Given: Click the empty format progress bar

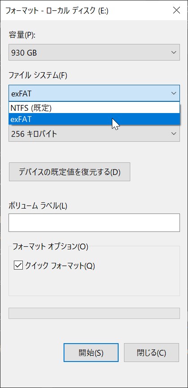Looking at the screenshot, I should 94,313.
